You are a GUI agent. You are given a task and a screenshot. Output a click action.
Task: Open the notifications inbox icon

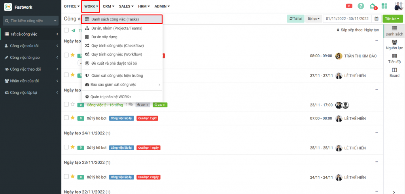pos(373,6)
